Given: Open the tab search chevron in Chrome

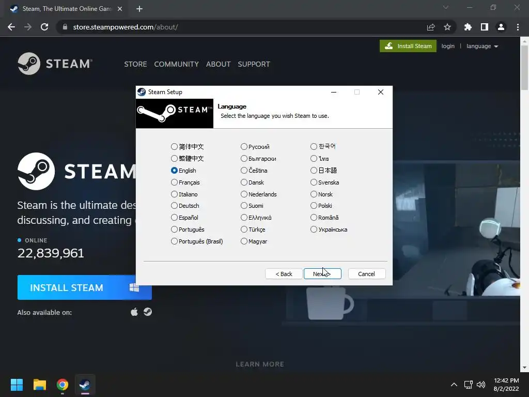Looking at the screenshot, I should [446, 7].
